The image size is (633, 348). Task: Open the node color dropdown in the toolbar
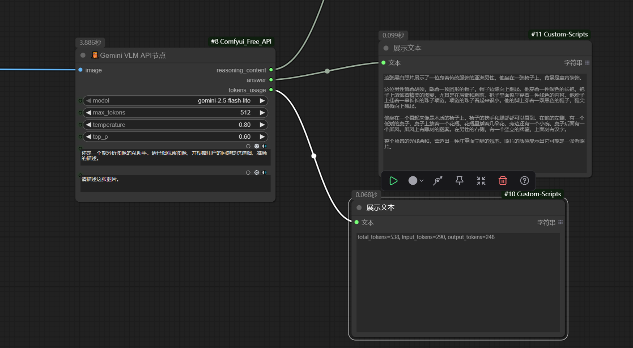coord(416,181)
